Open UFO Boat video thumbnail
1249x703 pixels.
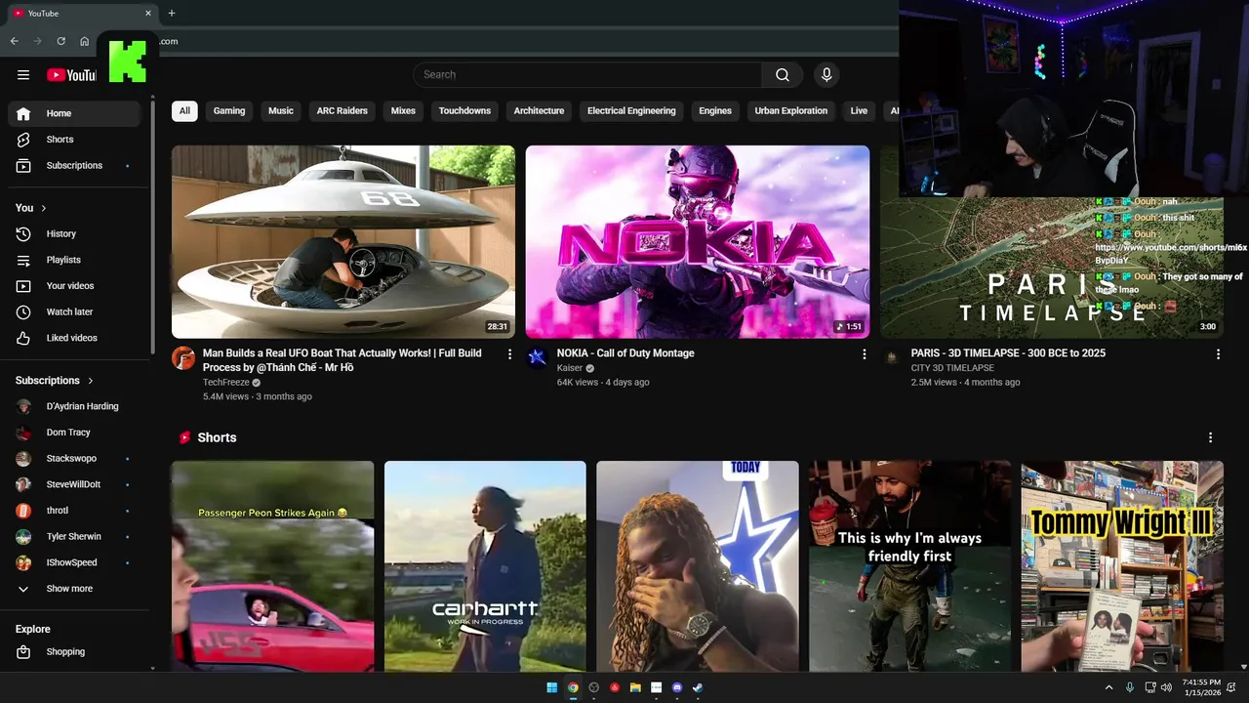coord(343,242)
